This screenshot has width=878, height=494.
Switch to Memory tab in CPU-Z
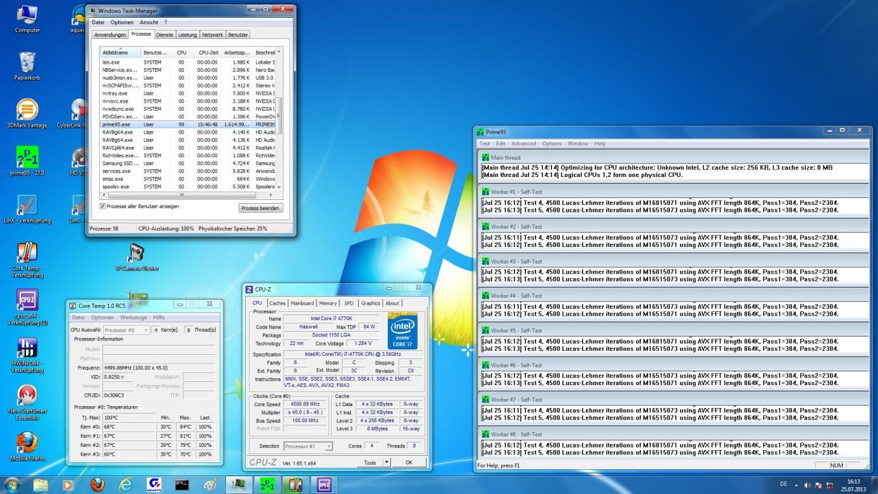328,303
